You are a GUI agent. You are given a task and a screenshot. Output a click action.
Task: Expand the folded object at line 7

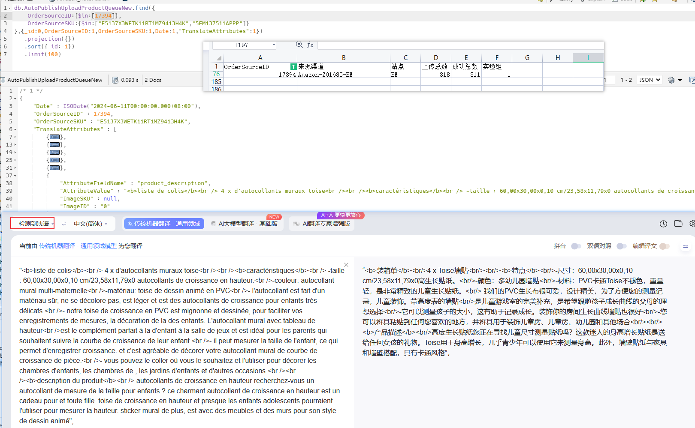click(x=15, y=137)
